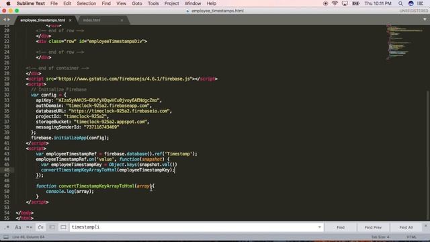430x242 pixels.
Task: Open the Help menu
Action: (x=212, y=3)
